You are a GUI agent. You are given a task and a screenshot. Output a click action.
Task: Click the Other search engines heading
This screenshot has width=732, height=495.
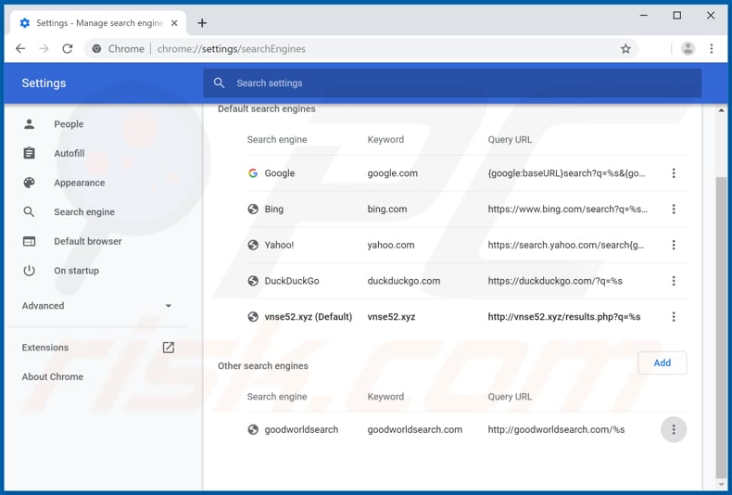point(263,365)
